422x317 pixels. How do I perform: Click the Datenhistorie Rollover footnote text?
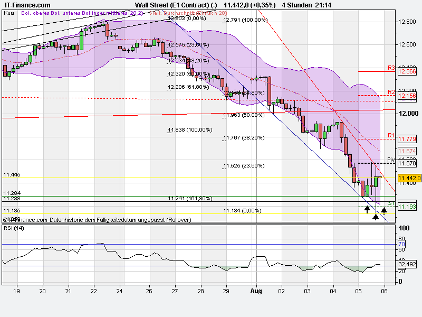[121, 220]
